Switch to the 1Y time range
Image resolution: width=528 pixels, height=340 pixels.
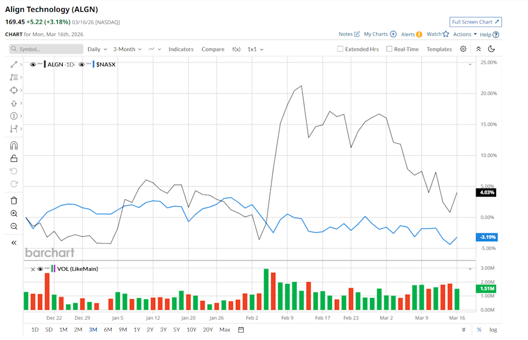point(137,330)
